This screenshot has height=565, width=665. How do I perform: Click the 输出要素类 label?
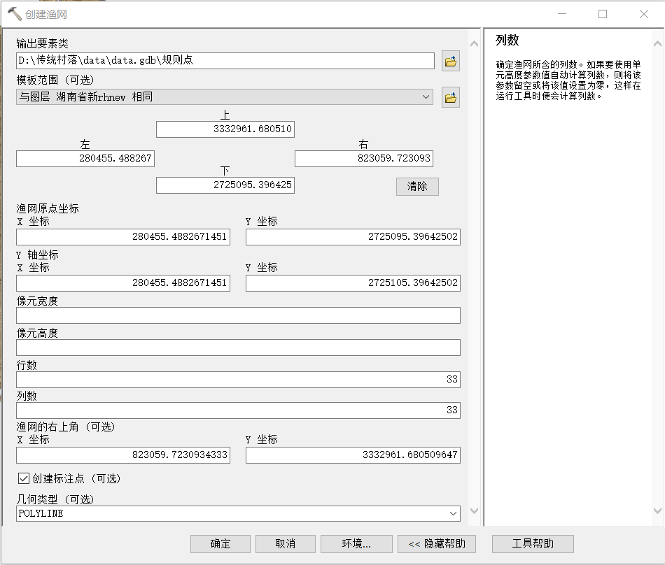pos(43,43)
